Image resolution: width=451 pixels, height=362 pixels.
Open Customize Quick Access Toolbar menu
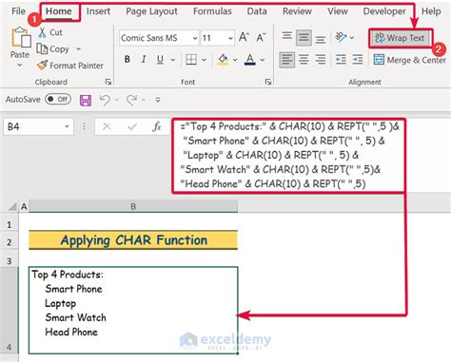pyautogui.click(x=158, y=101)
